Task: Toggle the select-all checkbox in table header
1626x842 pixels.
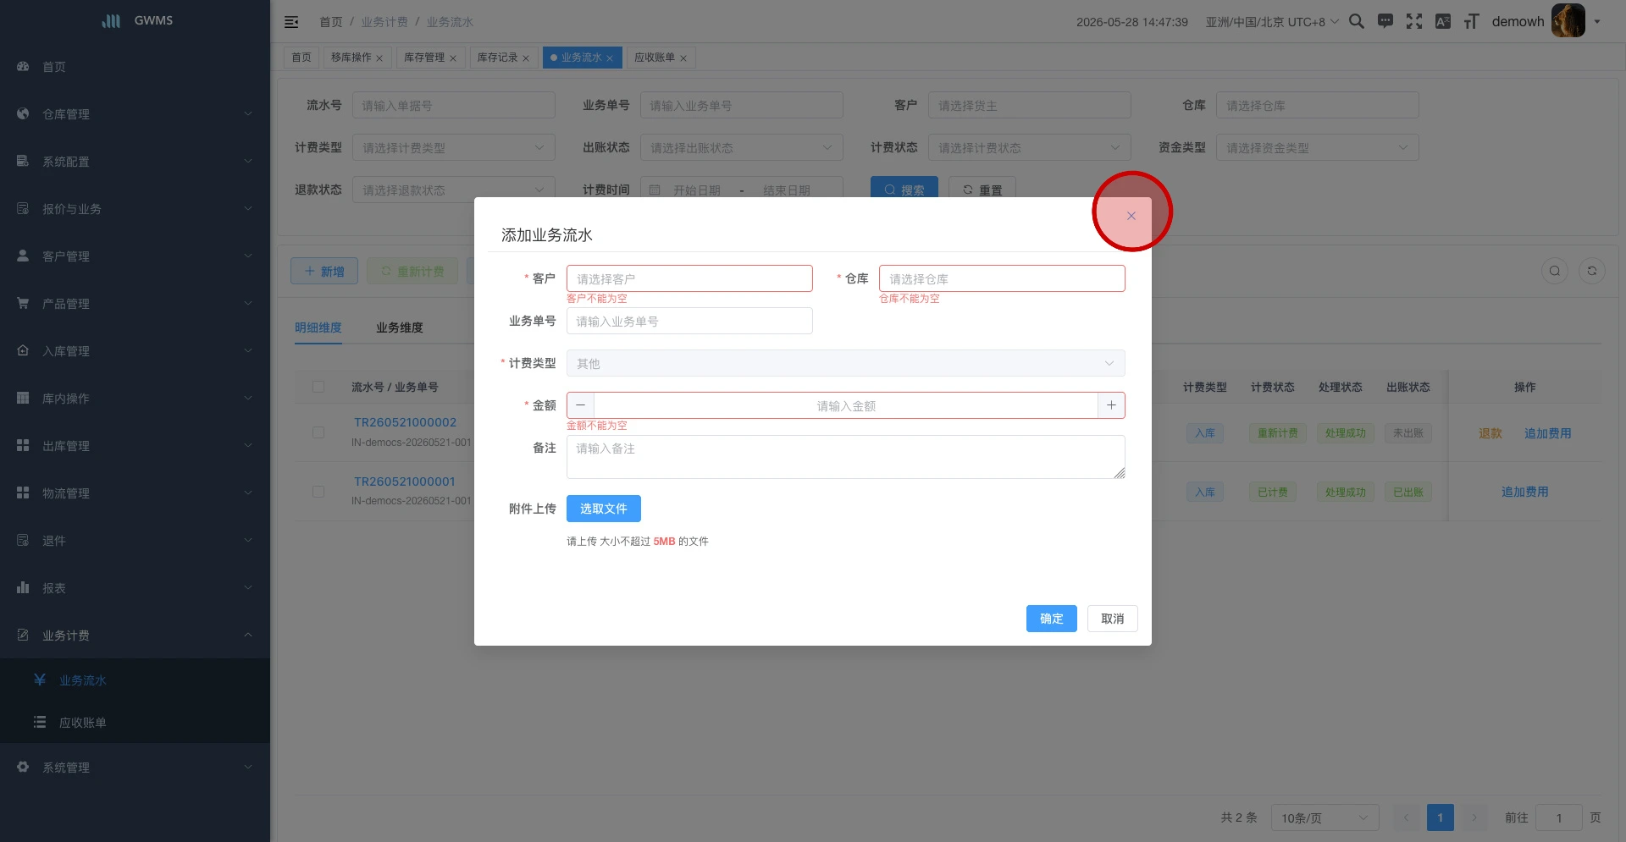Action: tap(318, 387)
